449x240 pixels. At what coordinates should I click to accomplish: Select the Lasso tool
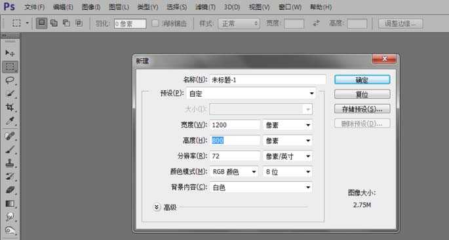pos(10,80)
